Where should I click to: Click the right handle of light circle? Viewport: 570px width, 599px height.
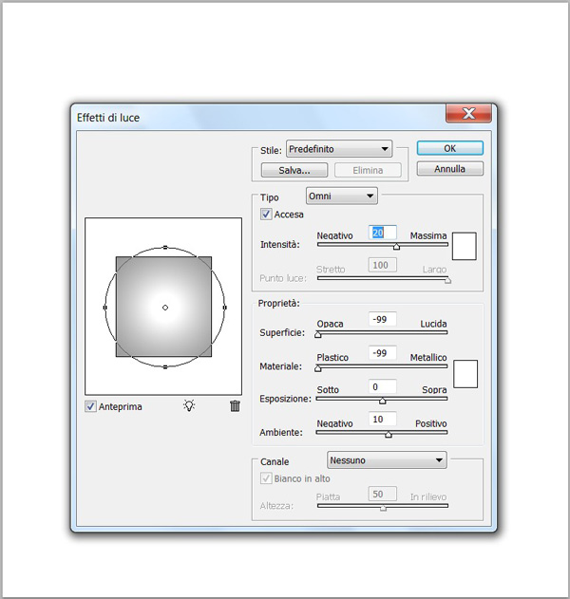point(225,308)
